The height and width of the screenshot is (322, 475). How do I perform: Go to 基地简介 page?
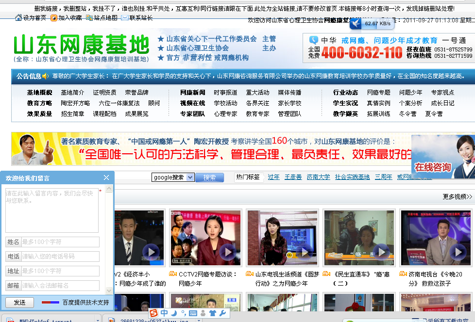[72, 93]
